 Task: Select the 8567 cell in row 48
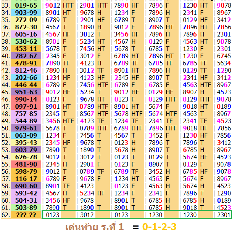pyautogui.click(x=87, y=114)
